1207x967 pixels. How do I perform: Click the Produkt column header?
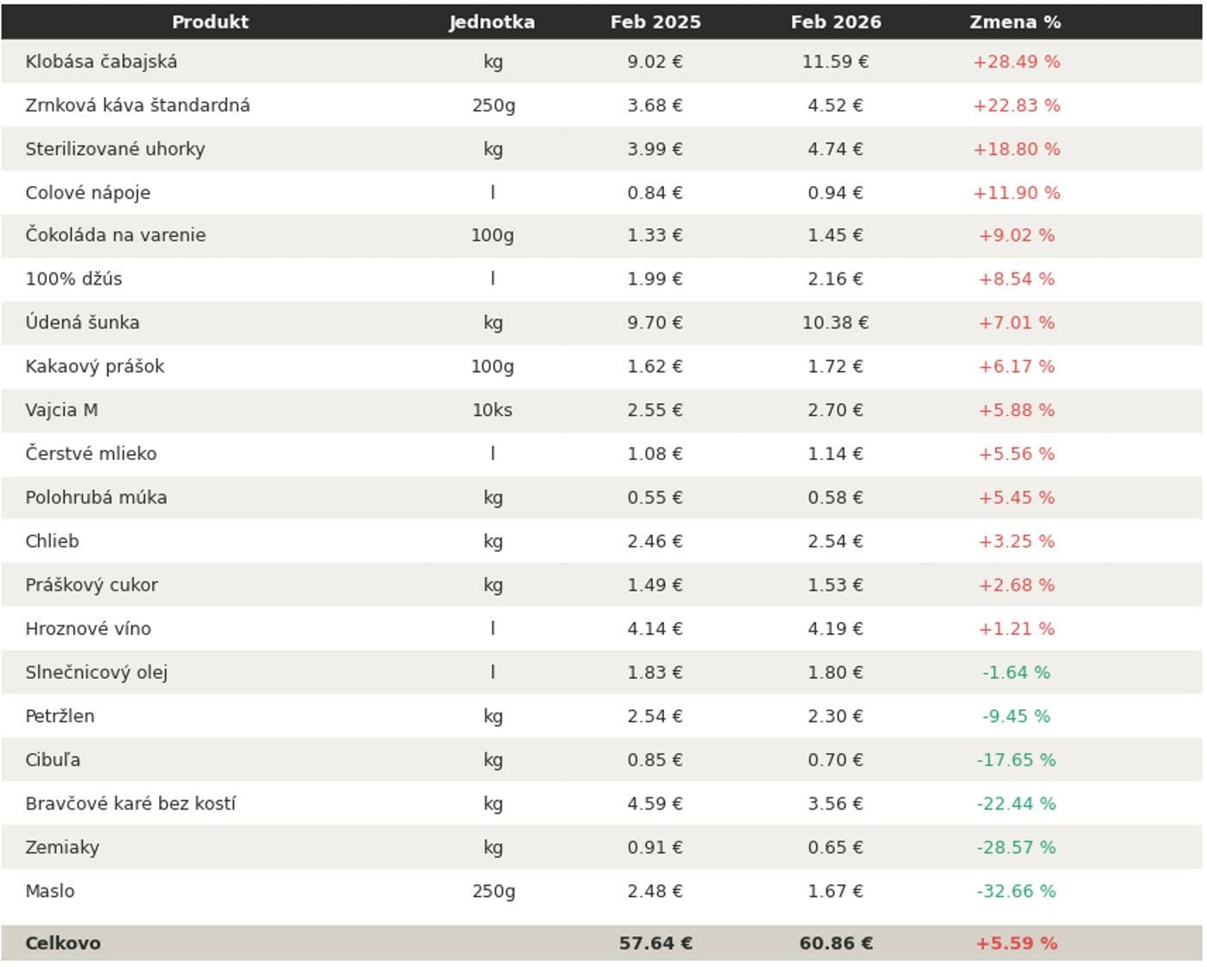(210, 22)
